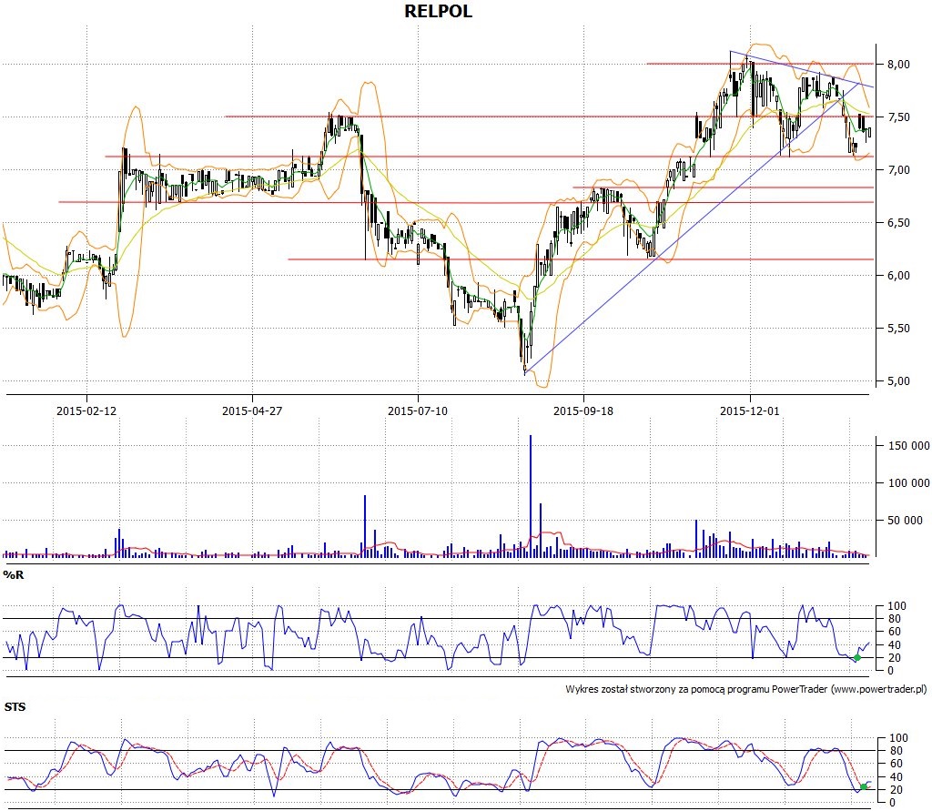This screenshot has width=932, height=811.
Task: Click the green signal dot on %R
Action: (x=857, y=657)
